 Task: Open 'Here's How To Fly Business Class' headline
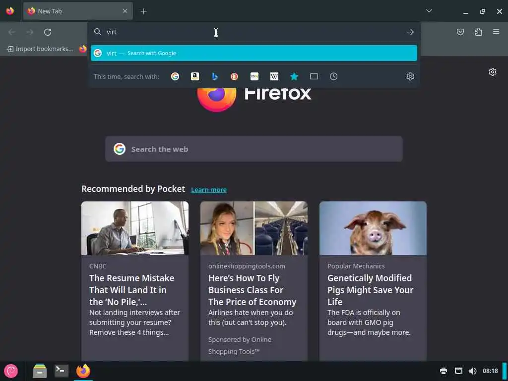click(253, 290)
